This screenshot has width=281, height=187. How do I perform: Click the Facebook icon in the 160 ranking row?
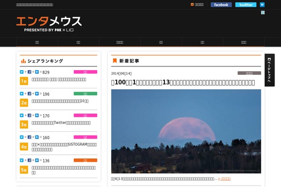(30, 137)
